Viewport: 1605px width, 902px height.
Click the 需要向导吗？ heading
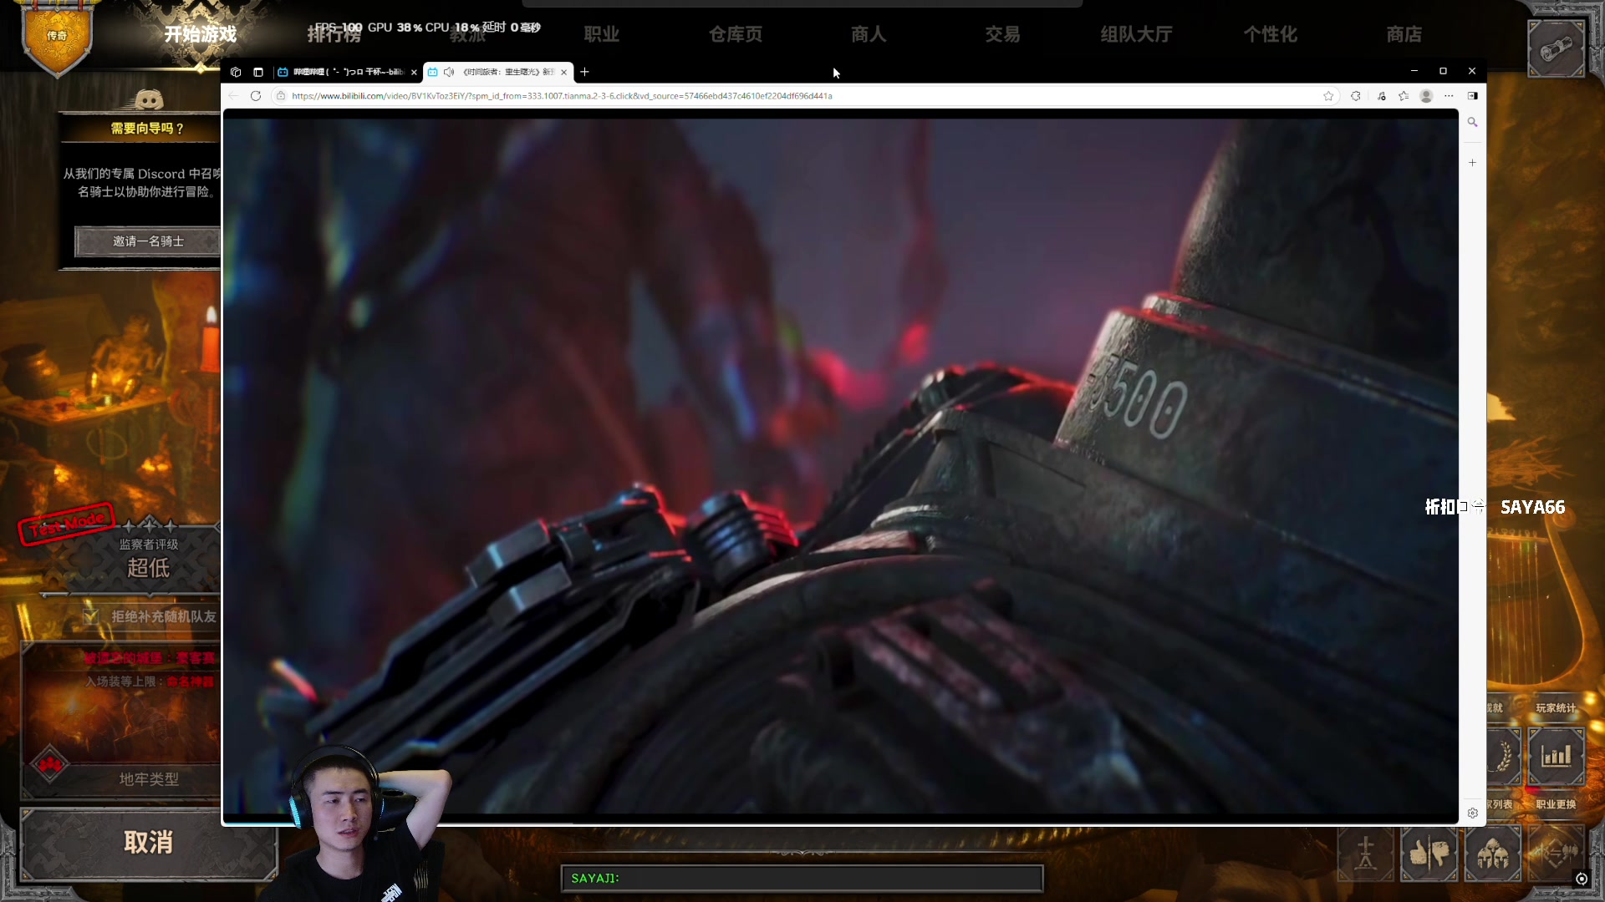148,129
